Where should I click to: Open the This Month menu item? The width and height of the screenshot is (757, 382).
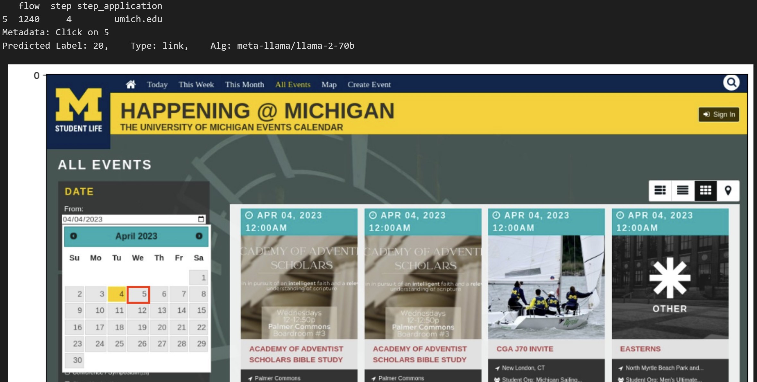point(244,85)
